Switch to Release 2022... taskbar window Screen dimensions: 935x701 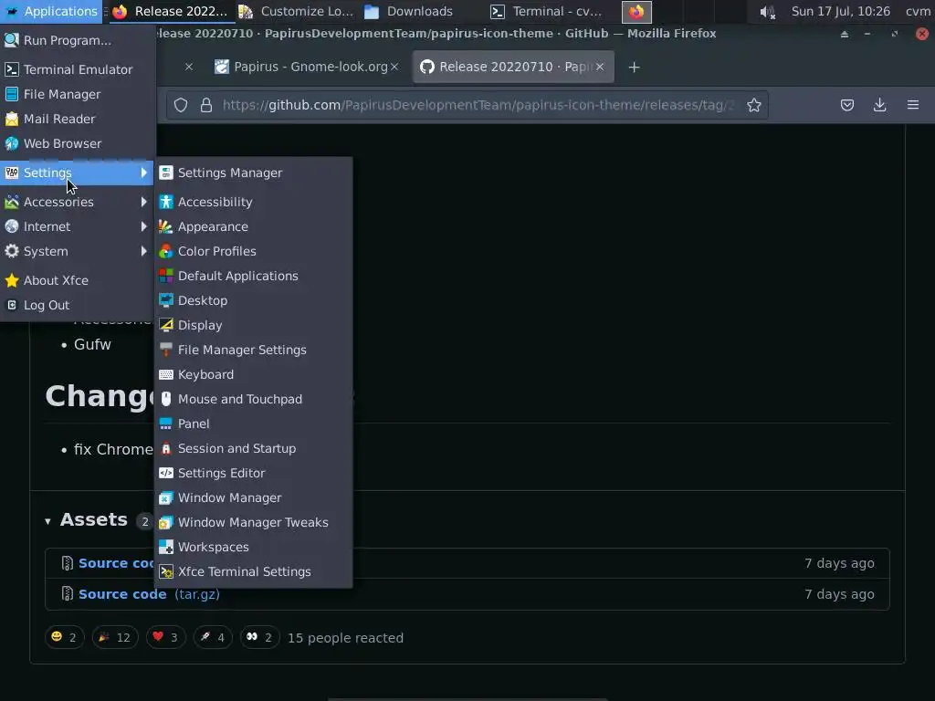pyautogui.click(x=170, y=11)
